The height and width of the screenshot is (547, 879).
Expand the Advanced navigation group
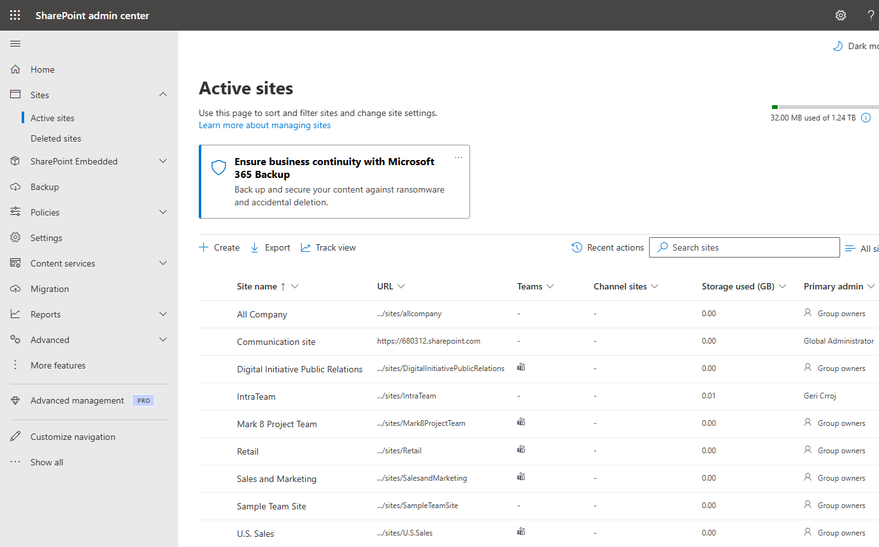(x=163, y=340)
